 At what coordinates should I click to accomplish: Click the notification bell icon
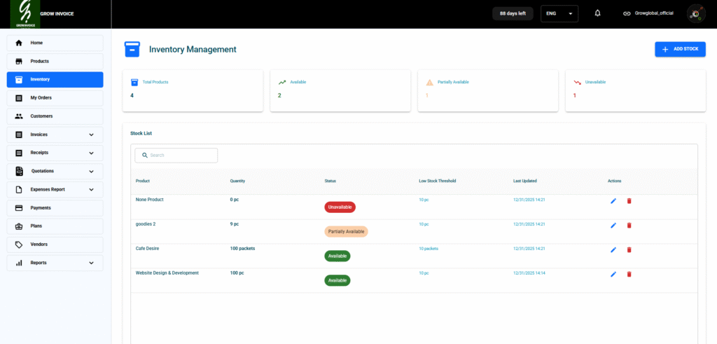pyautogui.click(x=597, y=13)
